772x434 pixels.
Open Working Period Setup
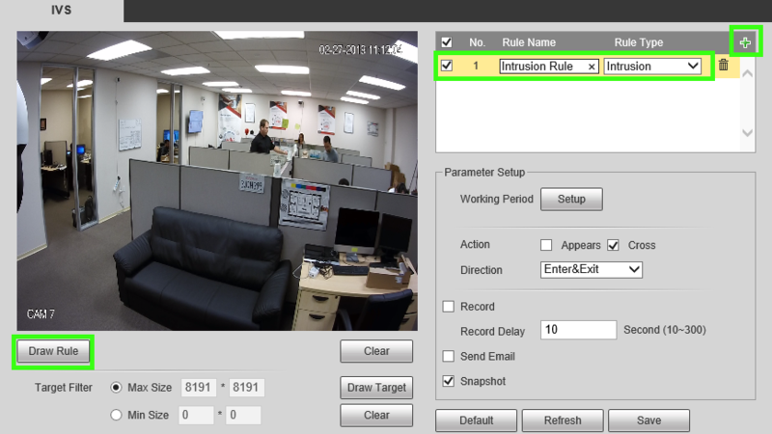click(571, 200)
